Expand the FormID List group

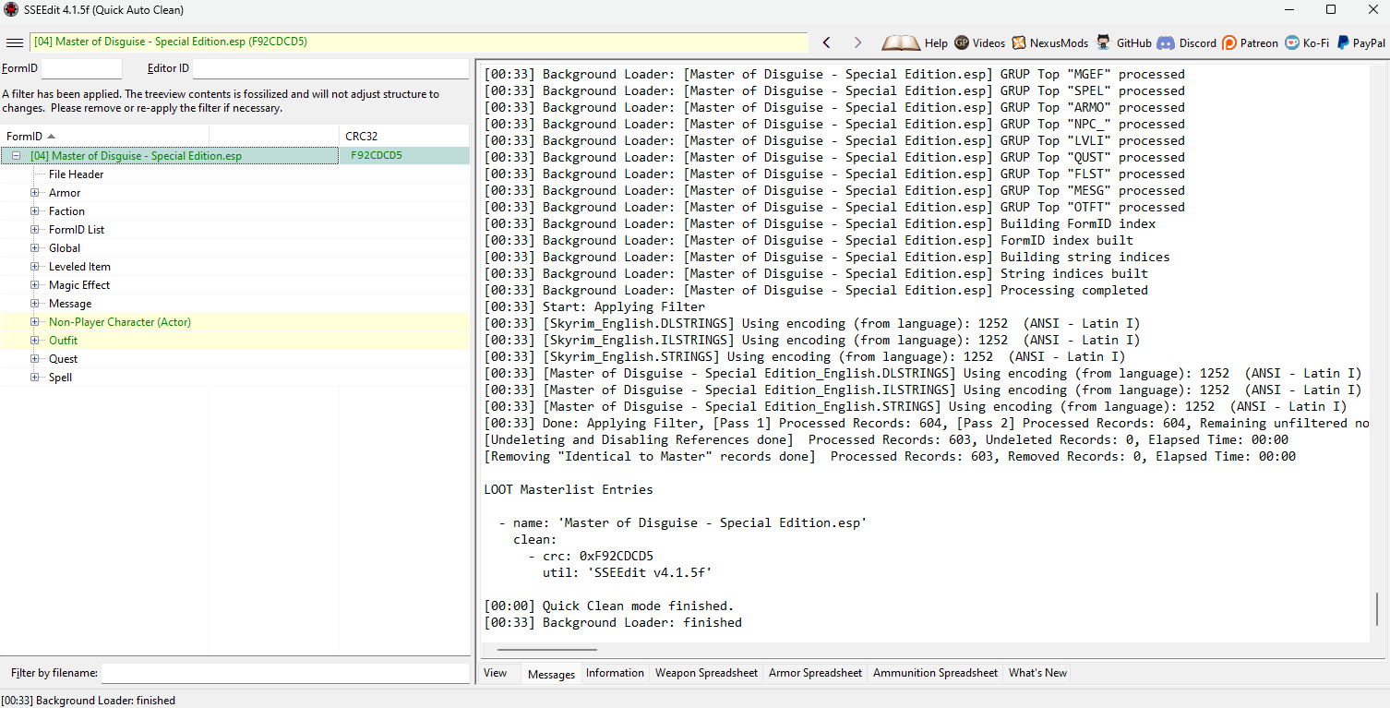pyautogui.click(x=35, y=230)
